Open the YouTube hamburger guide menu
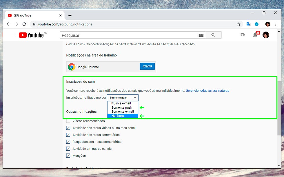The image size is (284, 177). coord(13,35)
